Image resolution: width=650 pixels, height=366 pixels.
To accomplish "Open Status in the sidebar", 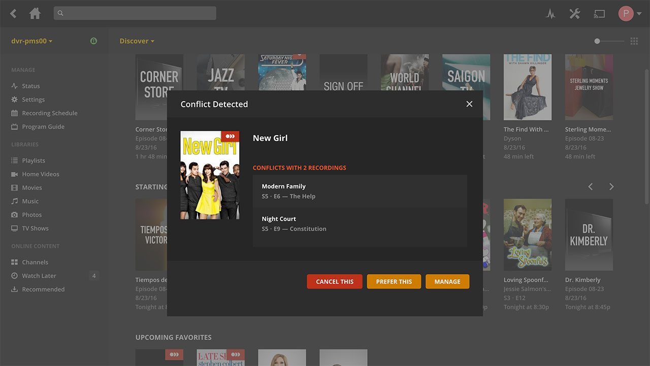I will coord(31,86).
